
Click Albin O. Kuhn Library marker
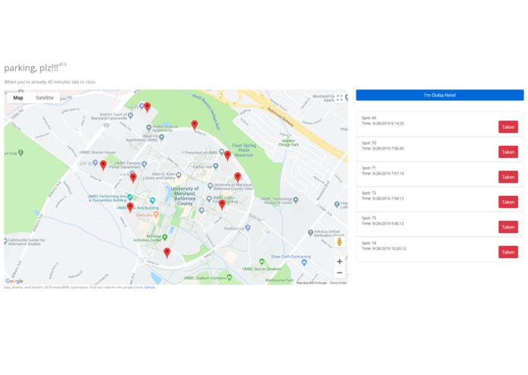coord(179,175)
